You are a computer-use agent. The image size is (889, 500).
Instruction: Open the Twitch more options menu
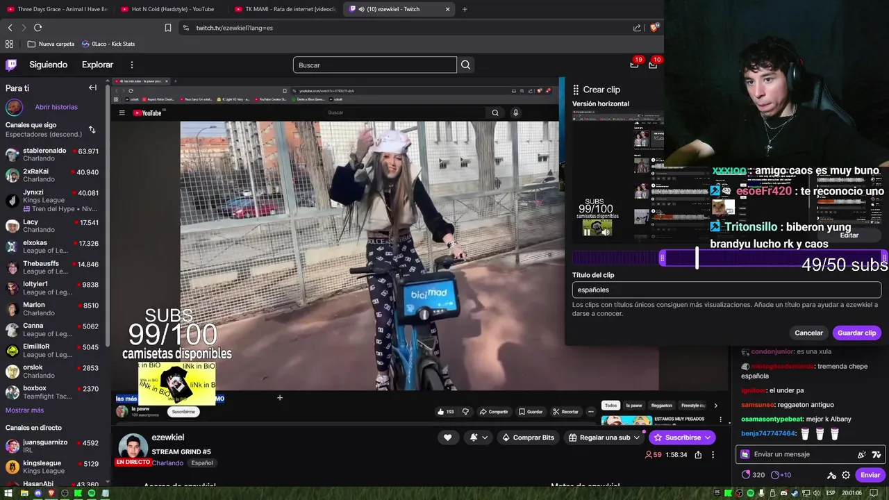tap(132, 65)
